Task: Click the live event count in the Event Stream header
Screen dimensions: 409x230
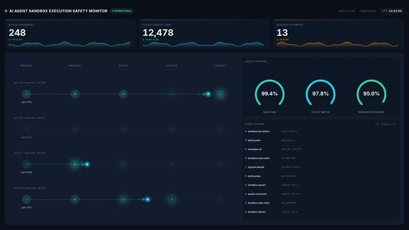Action: 385,124
